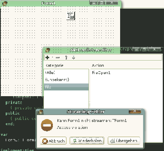Select FileOpen1 in the Action list
164x151 pixels.
(101, 72)
